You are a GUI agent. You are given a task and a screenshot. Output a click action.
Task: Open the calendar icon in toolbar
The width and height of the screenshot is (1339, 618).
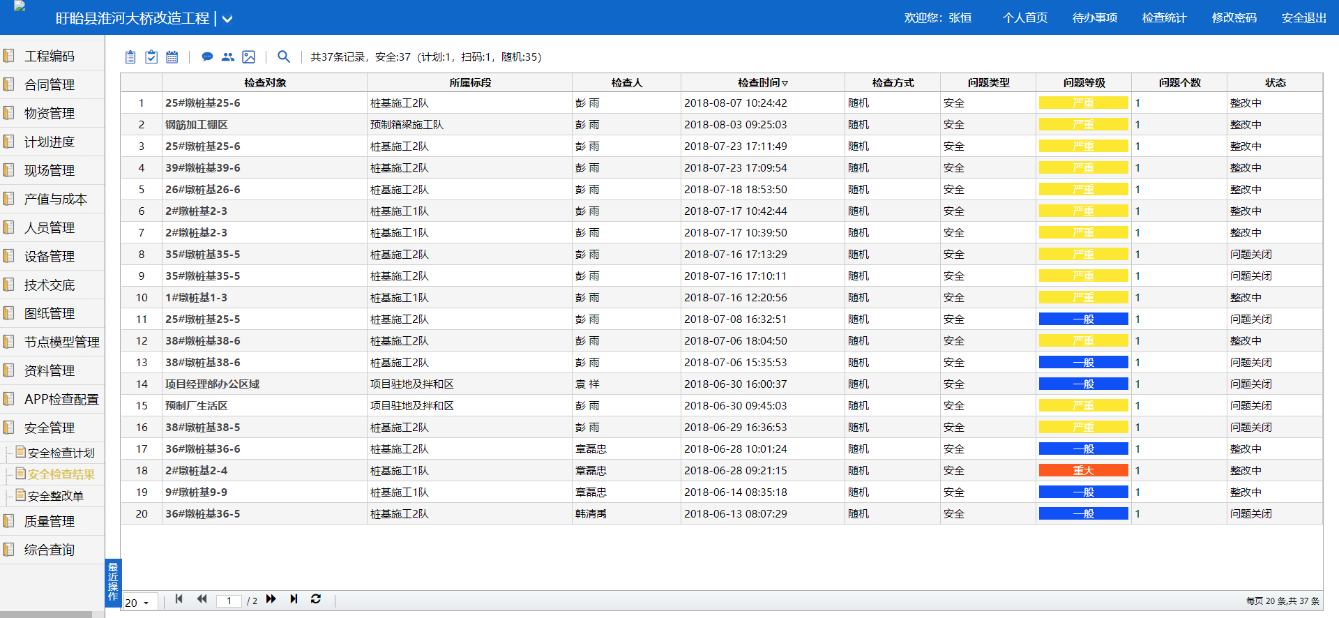172,57
